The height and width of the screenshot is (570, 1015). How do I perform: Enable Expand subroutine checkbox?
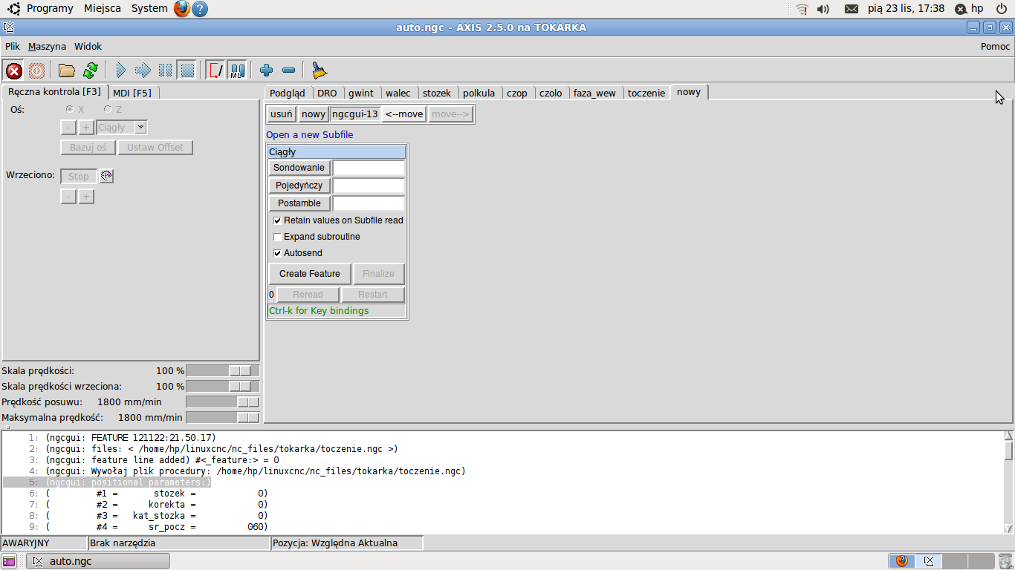278,237
